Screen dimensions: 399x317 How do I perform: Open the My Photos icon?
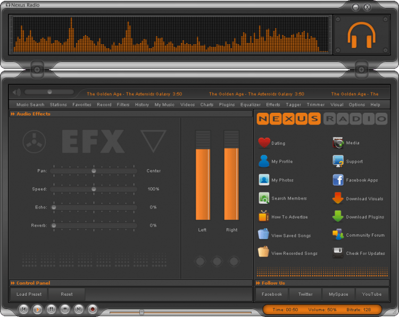click(x=264, y=180)
